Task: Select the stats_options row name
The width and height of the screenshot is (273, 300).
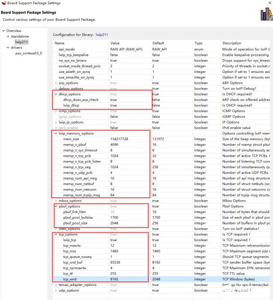Action: point(69,229)
